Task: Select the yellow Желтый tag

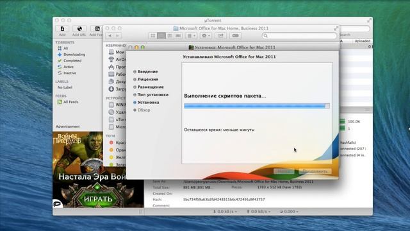Action: [117, 157]
